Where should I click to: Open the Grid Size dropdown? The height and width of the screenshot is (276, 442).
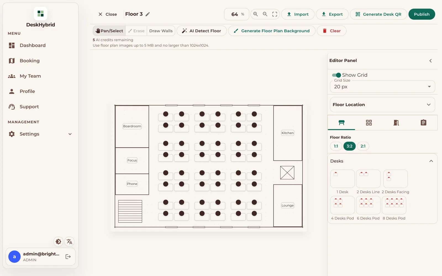(382, 87)
